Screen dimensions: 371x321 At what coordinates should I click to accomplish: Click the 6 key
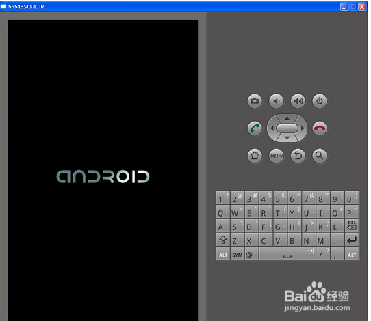(x=294, y=197)
